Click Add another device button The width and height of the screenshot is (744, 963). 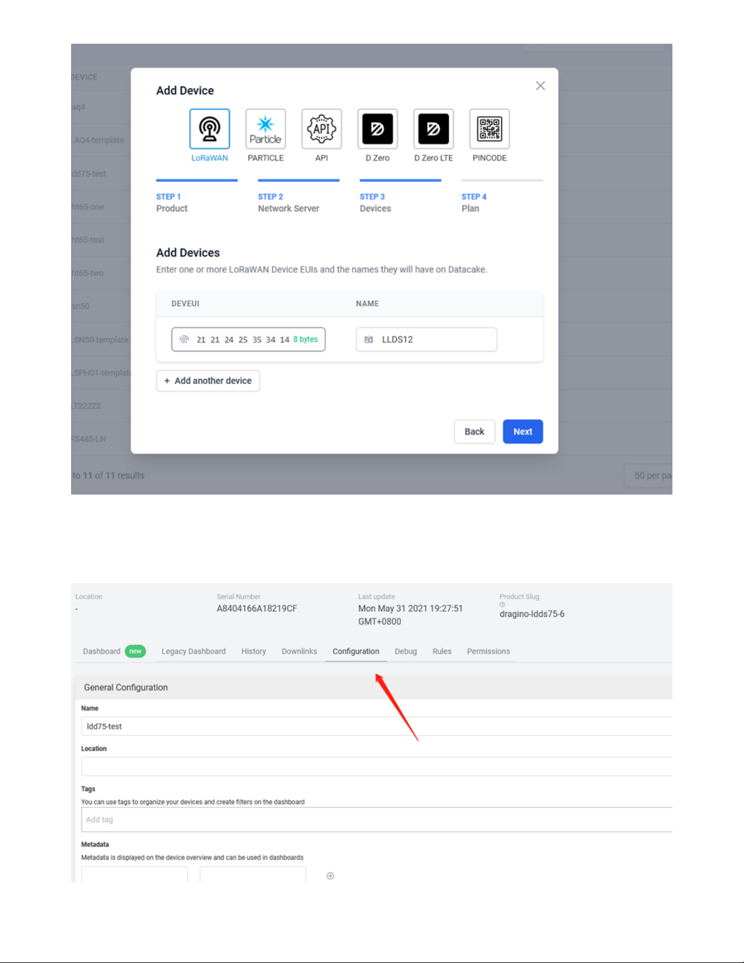[x=208, y=381]
